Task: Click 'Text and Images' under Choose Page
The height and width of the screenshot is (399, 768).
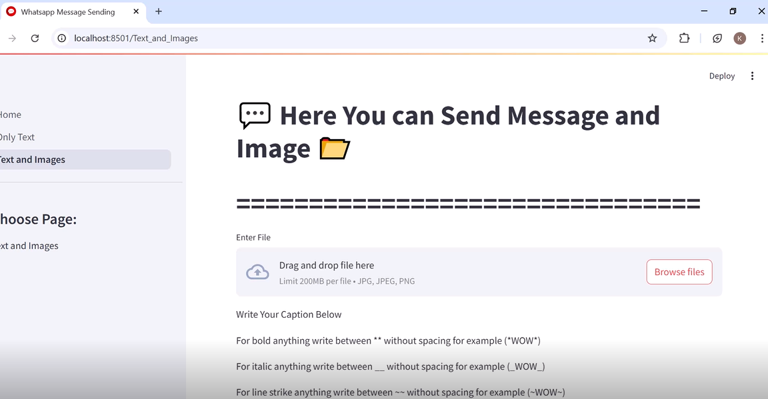Action: point(29,246)
